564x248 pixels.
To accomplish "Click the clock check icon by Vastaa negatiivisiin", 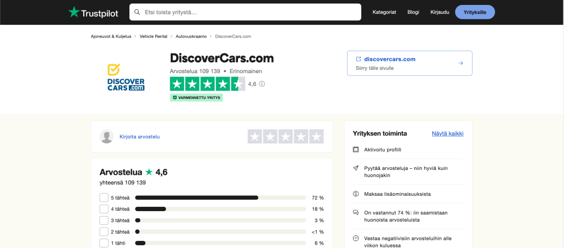I will pyautogui.click(x=356, y=238).
